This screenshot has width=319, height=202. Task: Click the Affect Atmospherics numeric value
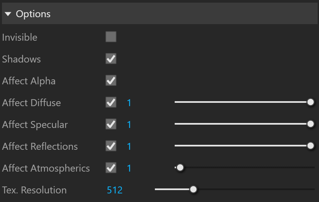[129, 168]
